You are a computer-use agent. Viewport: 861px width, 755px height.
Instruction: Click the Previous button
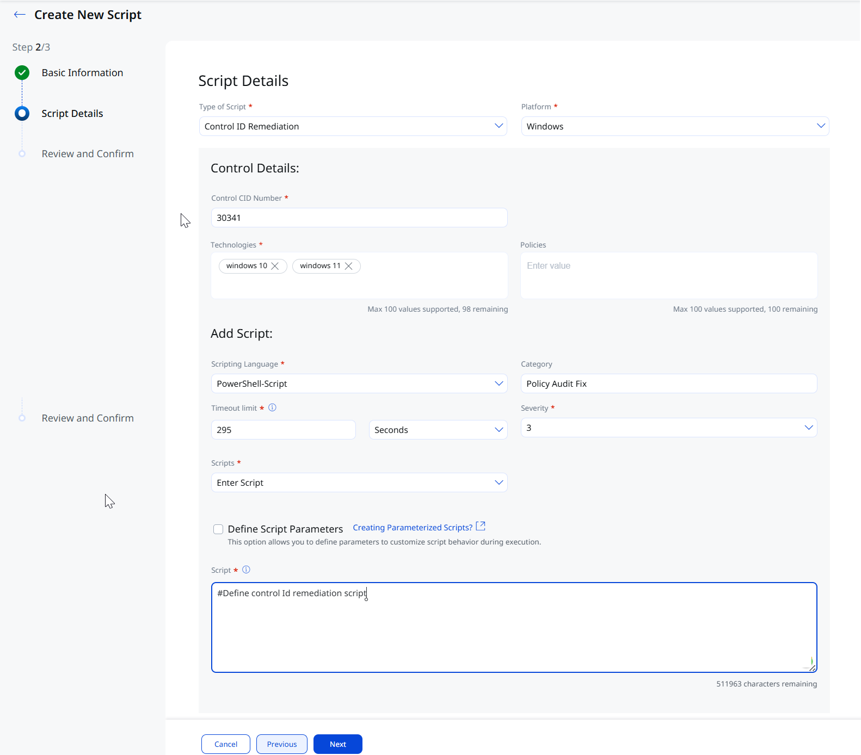tap(282, 744)
